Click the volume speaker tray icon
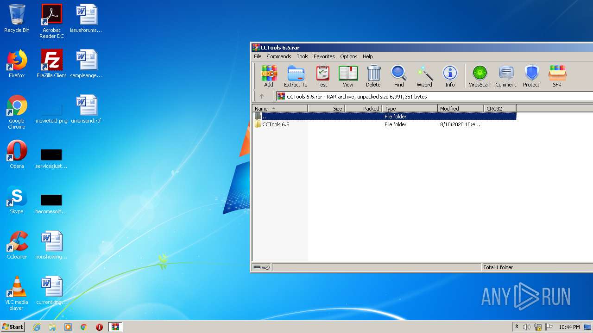The image size is (593, 333). pyautogui.click(x=527, y=327)
